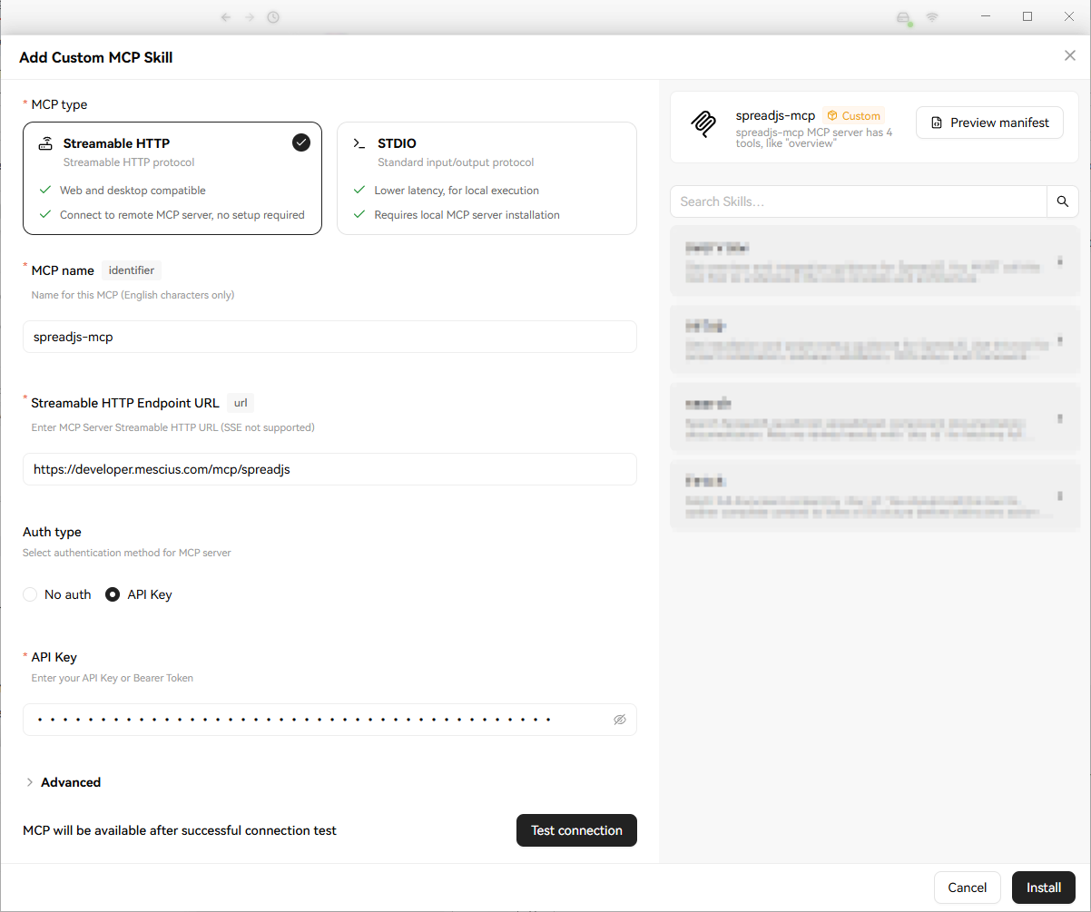Click the history clock icon in title bar
The height and width of the screenshot is (912, 1091).
click(x=273, y=17)
